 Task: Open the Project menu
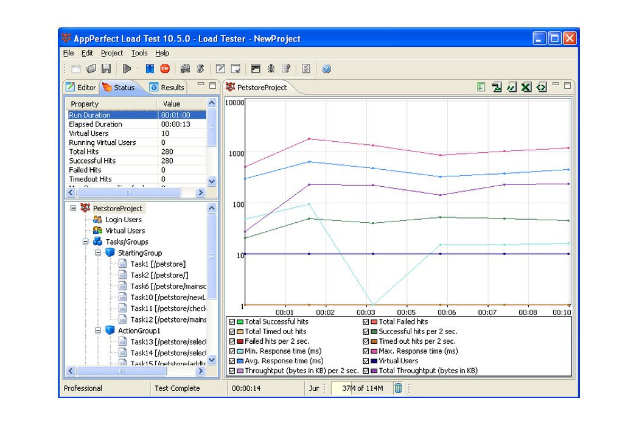click(112, 53)
